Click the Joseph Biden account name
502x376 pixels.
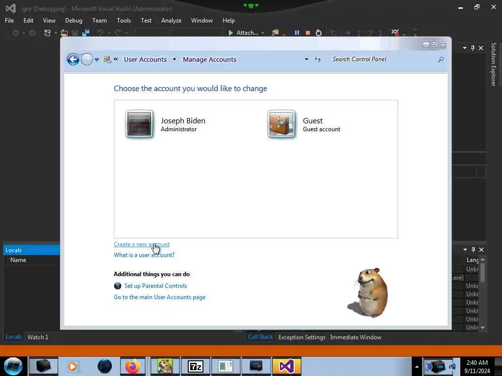183,120
